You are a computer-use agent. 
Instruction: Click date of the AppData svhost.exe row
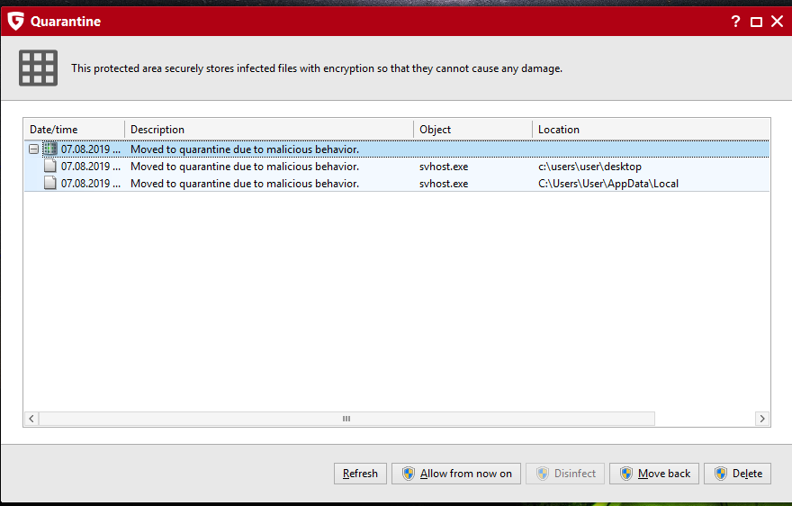(x=91, y=184)
